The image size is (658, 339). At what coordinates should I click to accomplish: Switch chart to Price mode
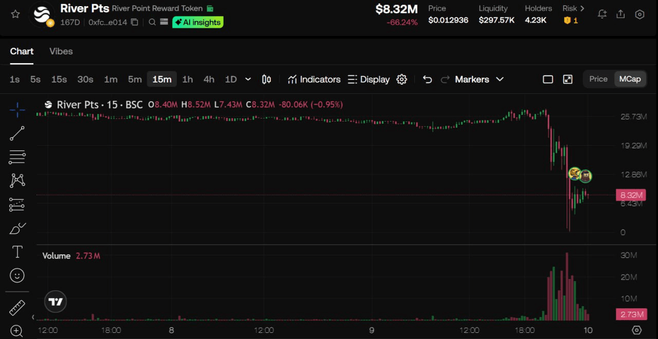(598, 79)
